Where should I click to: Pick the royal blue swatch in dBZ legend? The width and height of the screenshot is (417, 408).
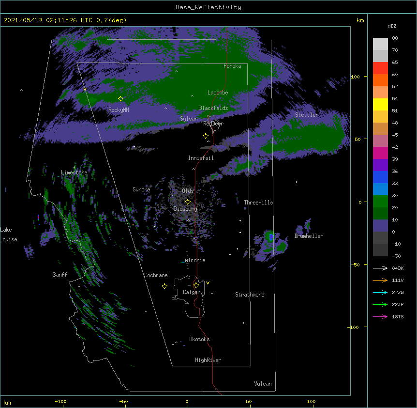pos(380,177)
